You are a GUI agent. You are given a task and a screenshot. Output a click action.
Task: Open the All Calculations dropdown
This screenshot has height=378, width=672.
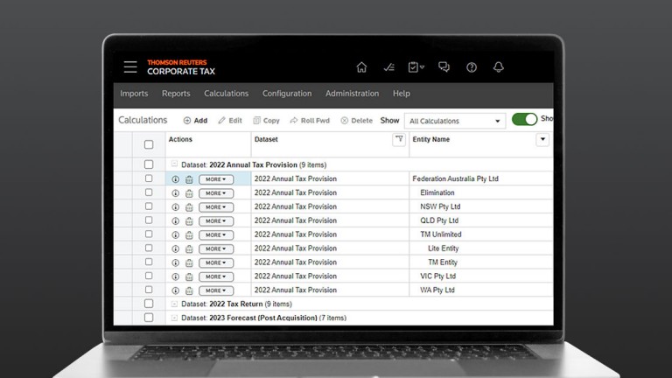pos(456,121)
